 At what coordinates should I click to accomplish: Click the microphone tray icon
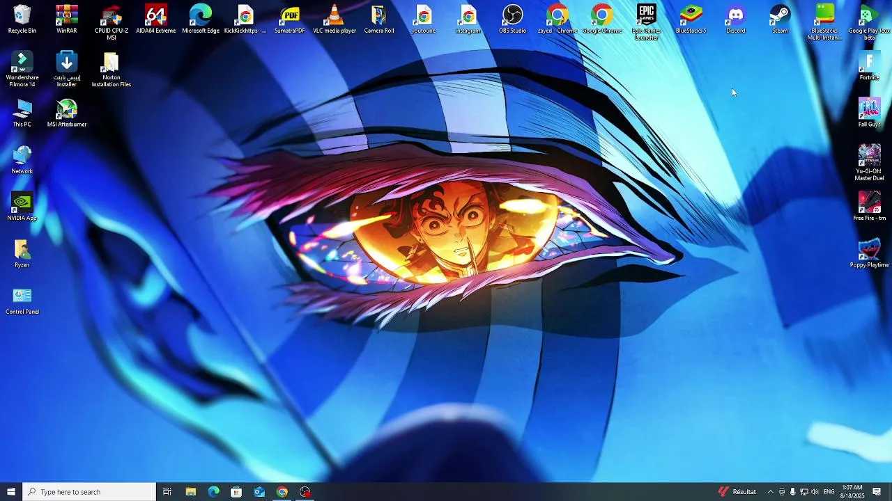[792, 492]
